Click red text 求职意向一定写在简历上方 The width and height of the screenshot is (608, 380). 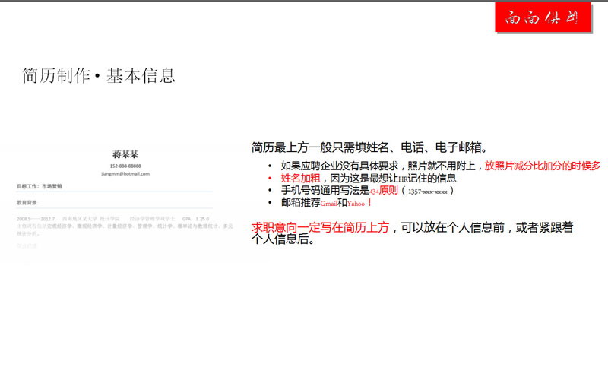point(320,227)
